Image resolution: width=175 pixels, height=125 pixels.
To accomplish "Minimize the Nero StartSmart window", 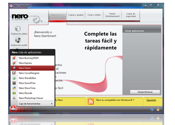I will tap(146, 5).
